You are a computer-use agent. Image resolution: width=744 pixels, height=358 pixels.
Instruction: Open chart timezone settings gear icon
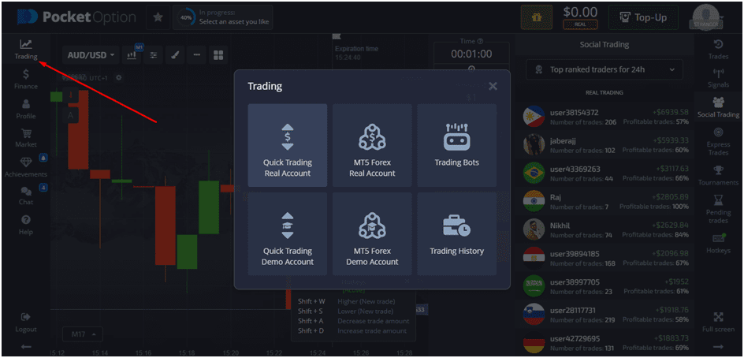(x=119, y=77)
